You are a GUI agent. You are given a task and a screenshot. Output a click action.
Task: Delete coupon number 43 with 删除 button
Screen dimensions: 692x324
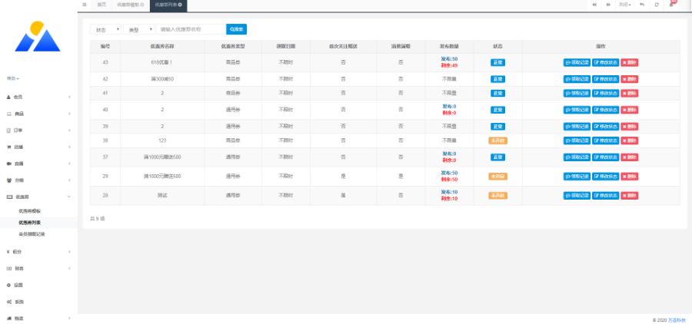[x=630, y=62]
